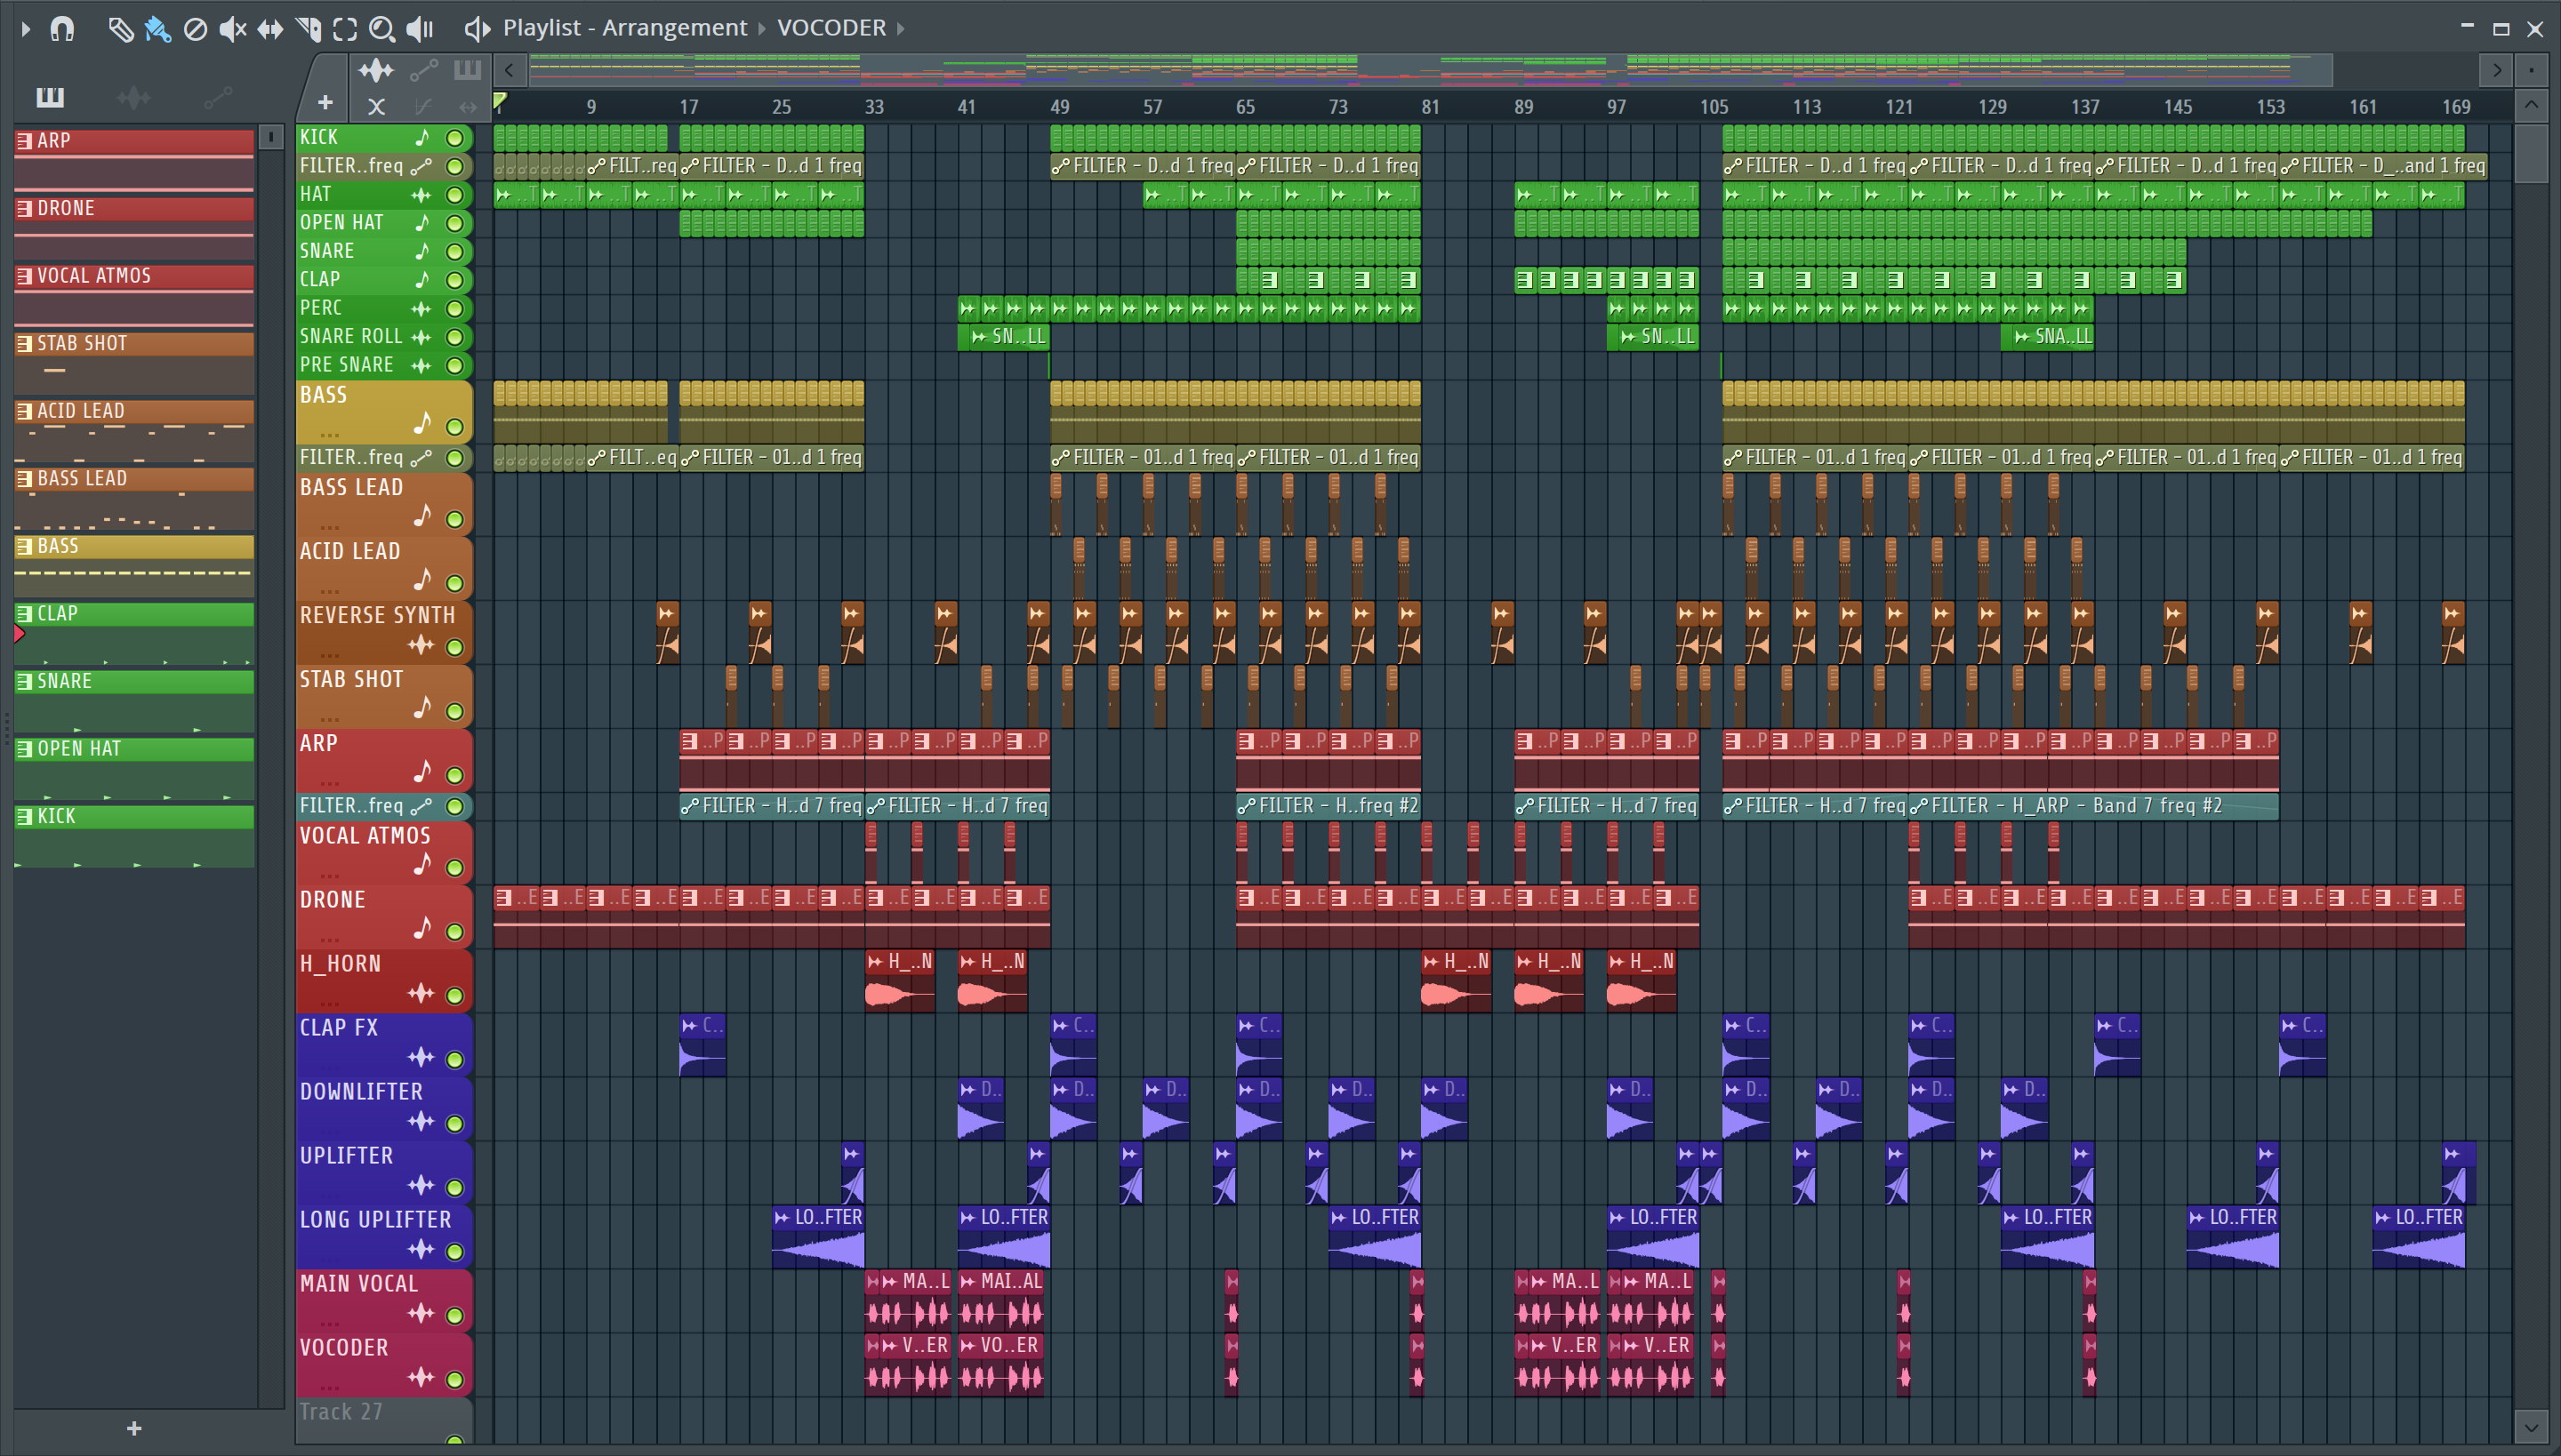This screenshot has width=2561, height=1456.
Task: Toggle the magnet snap tool
Action: (62, 29)
